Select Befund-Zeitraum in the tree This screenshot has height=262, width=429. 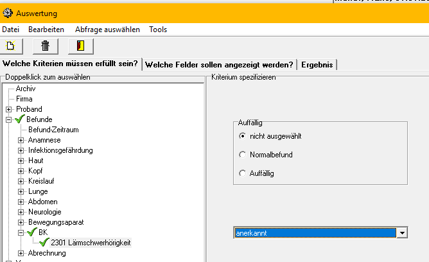[x=53, y=130]
